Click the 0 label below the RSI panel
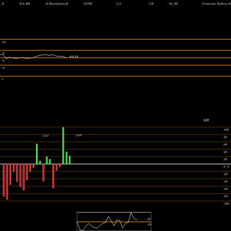This screenshot has height=231, width=231. (2, 79)
